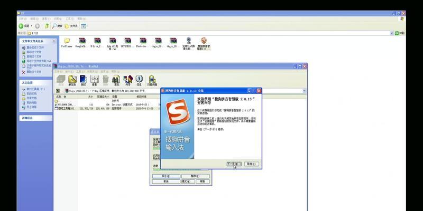423x211 pixels.
Task: Click Explorer Up folder icon
Action: pos(47,26)
